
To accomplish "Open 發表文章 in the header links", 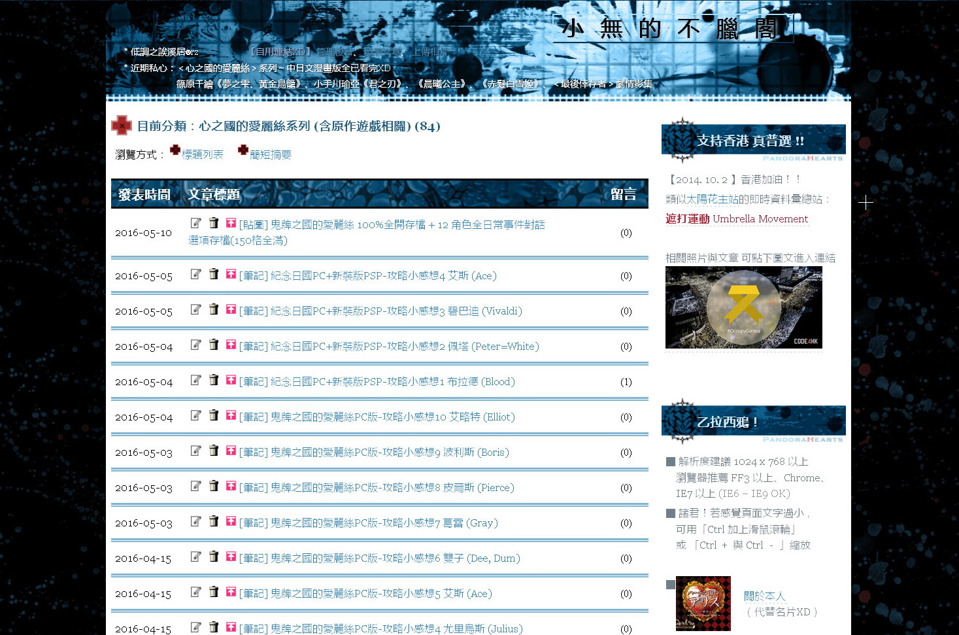I will click(384, 52).
